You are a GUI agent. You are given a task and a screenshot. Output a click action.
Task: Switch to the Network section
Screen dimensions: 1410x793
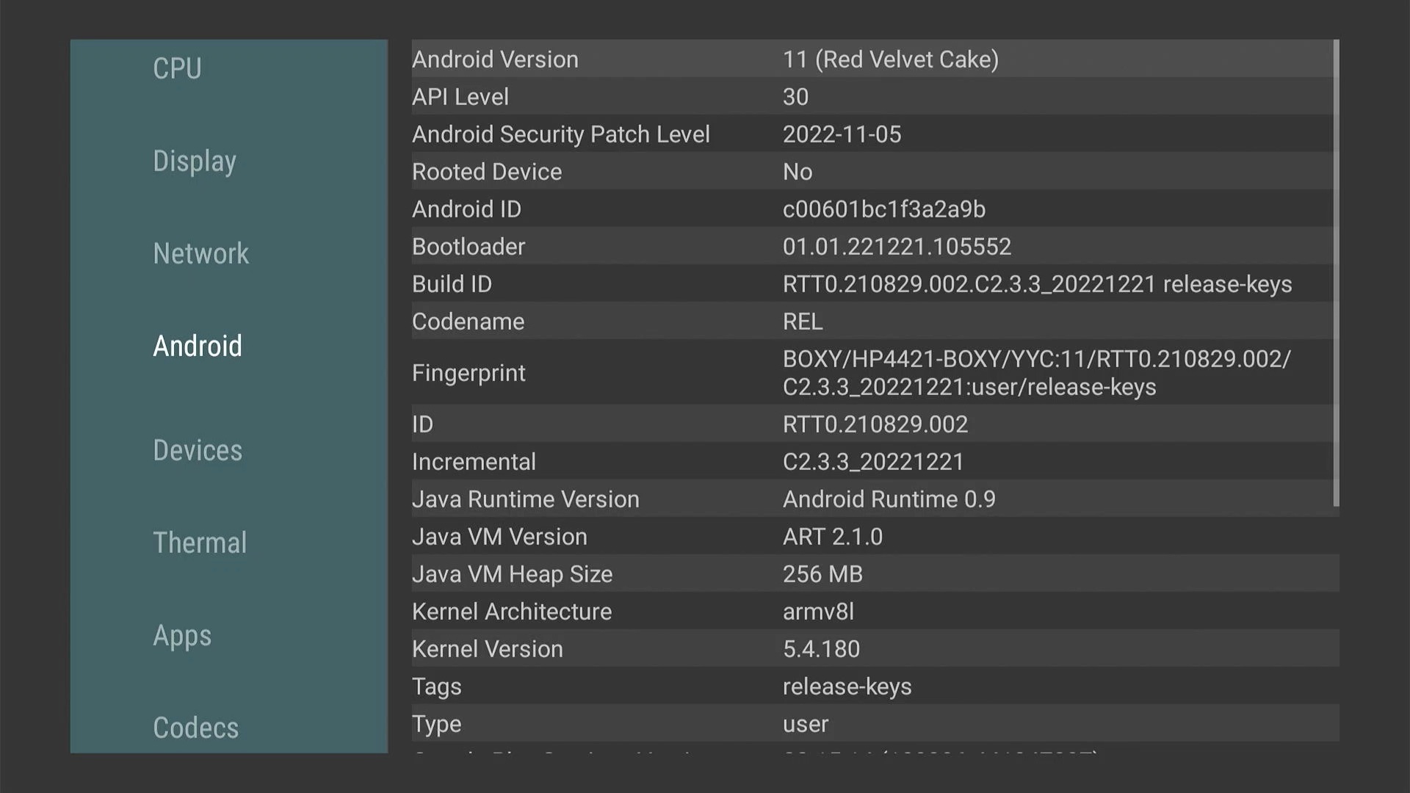pos(200,253)
